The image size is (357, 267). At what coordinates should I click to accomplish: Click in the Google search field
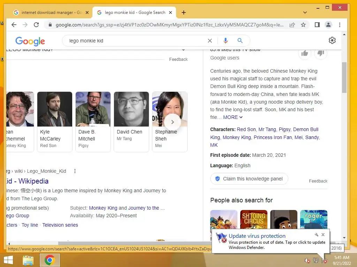point(137,41)
